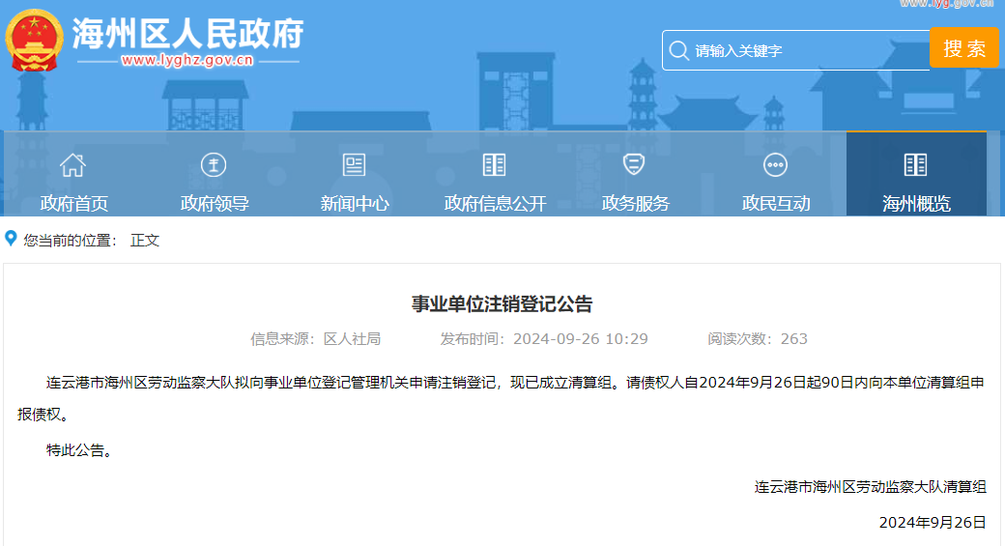Click the blue location pin icon
1005x546 pixels.
coord(11,239)
